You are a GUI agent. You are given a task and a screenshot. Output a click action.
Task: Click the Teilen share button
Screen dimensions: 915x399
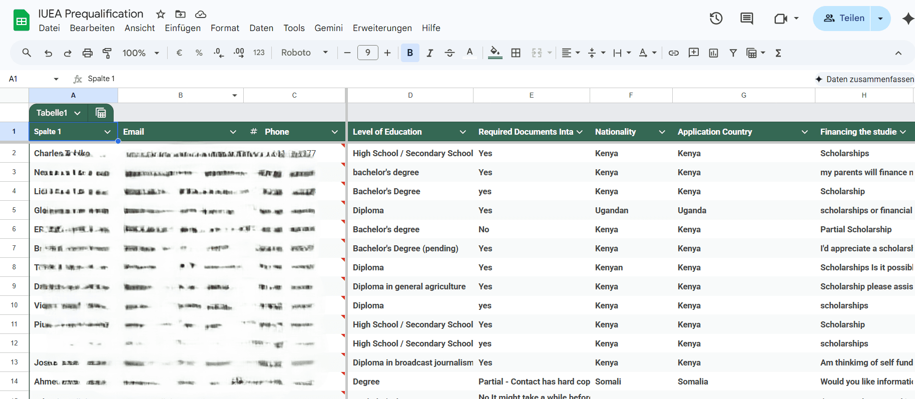tap(842, 19)
